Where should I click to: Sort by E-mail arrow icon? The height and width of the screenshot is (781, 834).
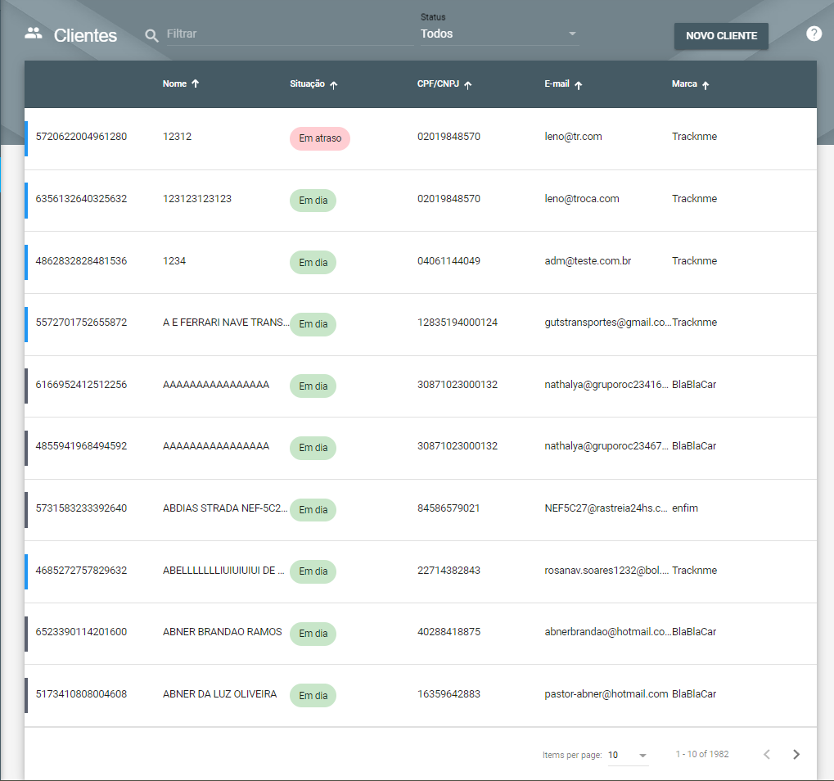point(578,85)
